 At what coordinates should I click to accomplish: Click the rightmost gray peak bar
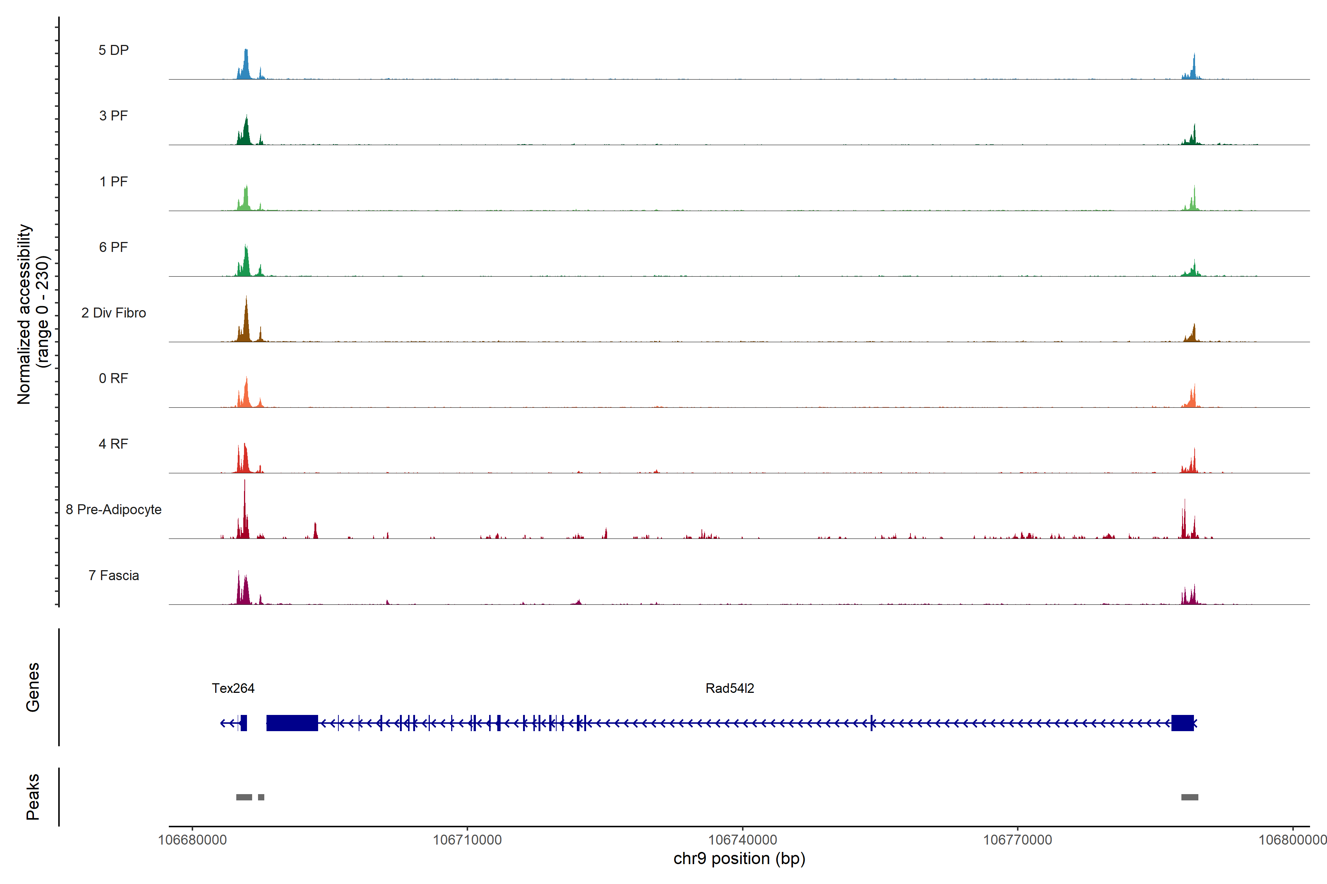pos(1190,797)
